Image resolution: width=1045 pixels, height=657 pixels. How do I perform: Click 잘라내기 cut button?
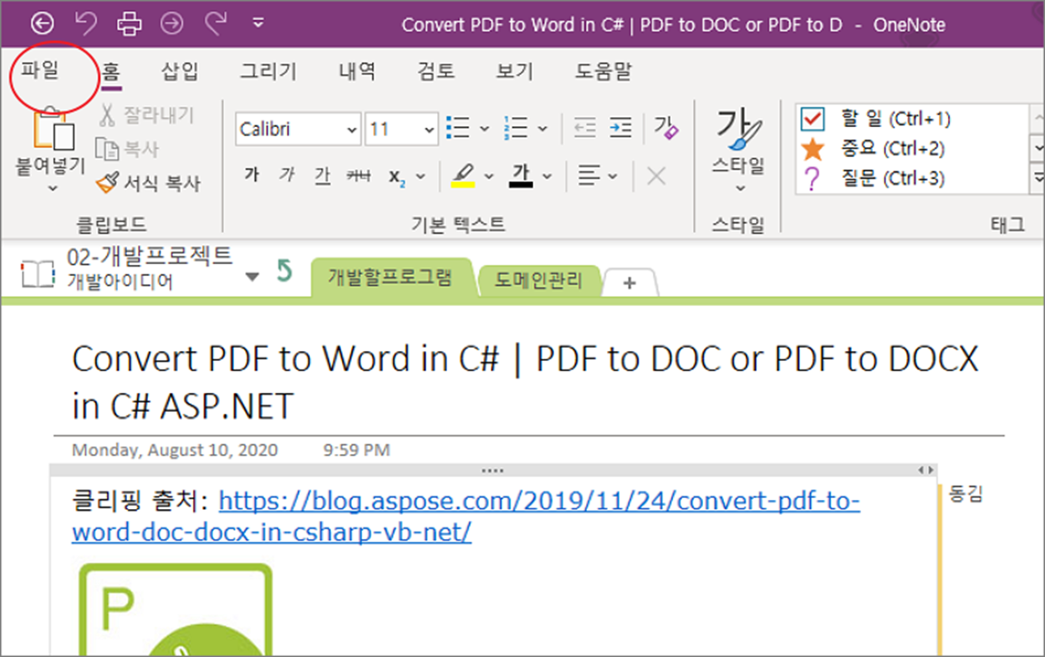point(147,115)
